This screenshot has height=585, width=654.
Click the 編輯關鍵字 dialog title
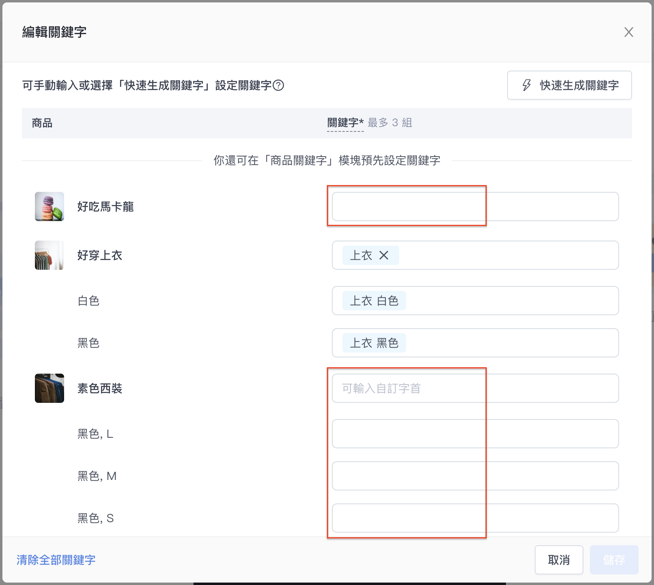pyautogui.click(x=54, y=32)
